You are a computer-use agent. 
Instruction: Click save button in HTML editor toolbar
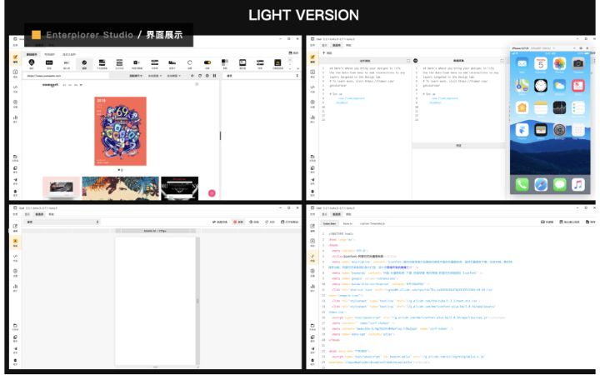tap(591, 222)
